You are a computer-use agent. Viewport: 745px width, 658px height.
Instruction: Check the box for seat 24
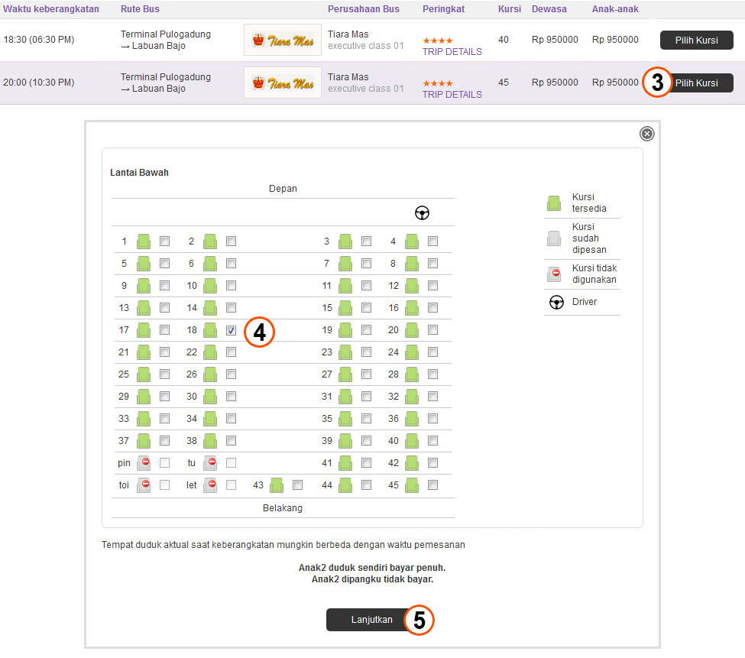pos(432,352)
